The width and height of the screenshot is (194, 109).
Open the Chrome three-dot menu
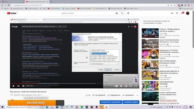[x=192, y=5]
